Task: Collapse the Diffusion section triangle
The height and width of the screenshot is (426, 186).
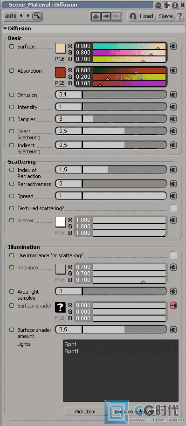Action: click(5, 28)
